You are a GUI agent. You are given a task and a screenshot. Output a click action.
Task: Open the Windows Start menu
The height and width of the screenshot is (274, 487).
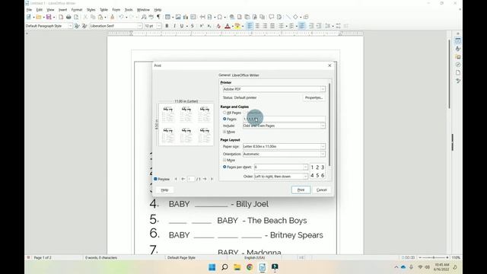212,267
